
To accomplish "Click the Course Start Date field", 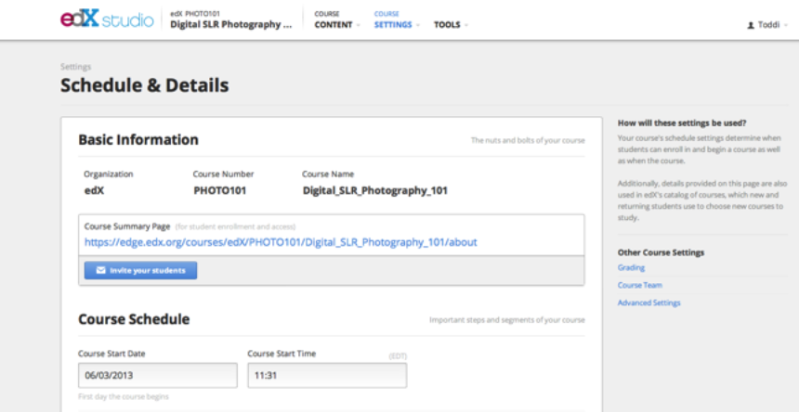I will [x=157, y=376].
